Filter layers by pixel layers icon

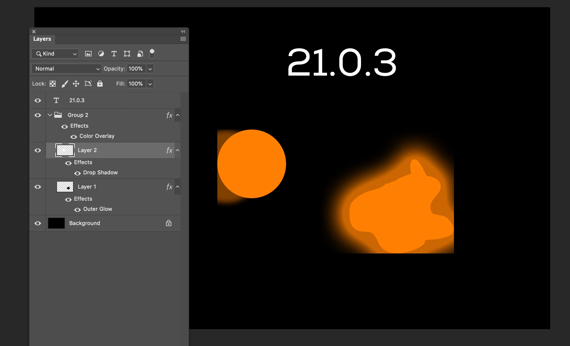click(88, 54)
